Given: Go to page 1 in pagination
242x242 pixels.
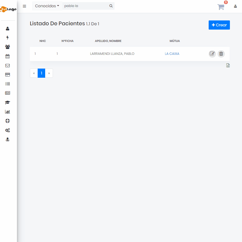Looking at the screenshot, I should pyautogui.click(x=41, y=73).
